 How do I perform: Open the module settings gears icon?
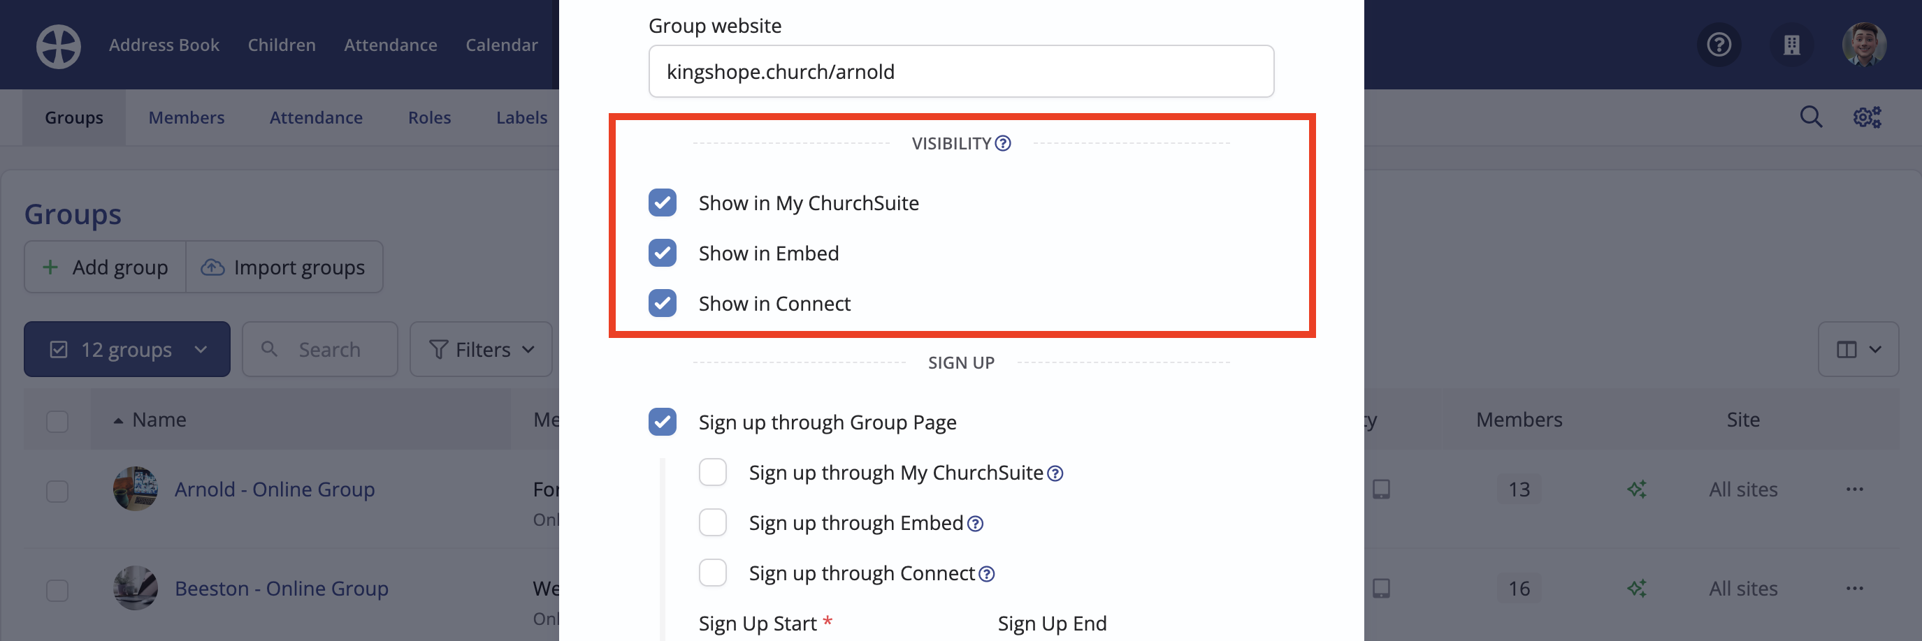coord(1867,117)
